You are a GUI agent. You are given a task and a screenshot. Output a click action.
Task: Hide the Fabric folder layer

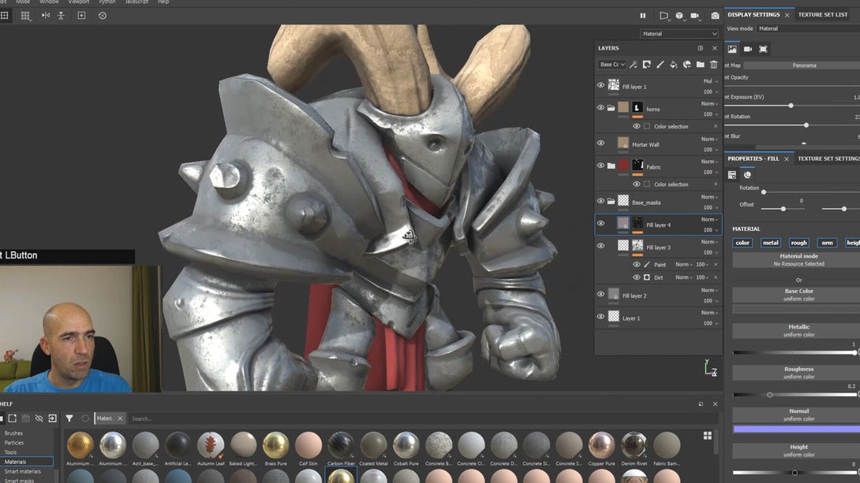point(600,166)
